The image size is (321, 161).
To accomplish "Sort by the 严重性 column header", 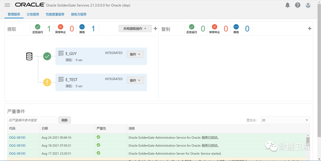I will (x=111, y=128).
